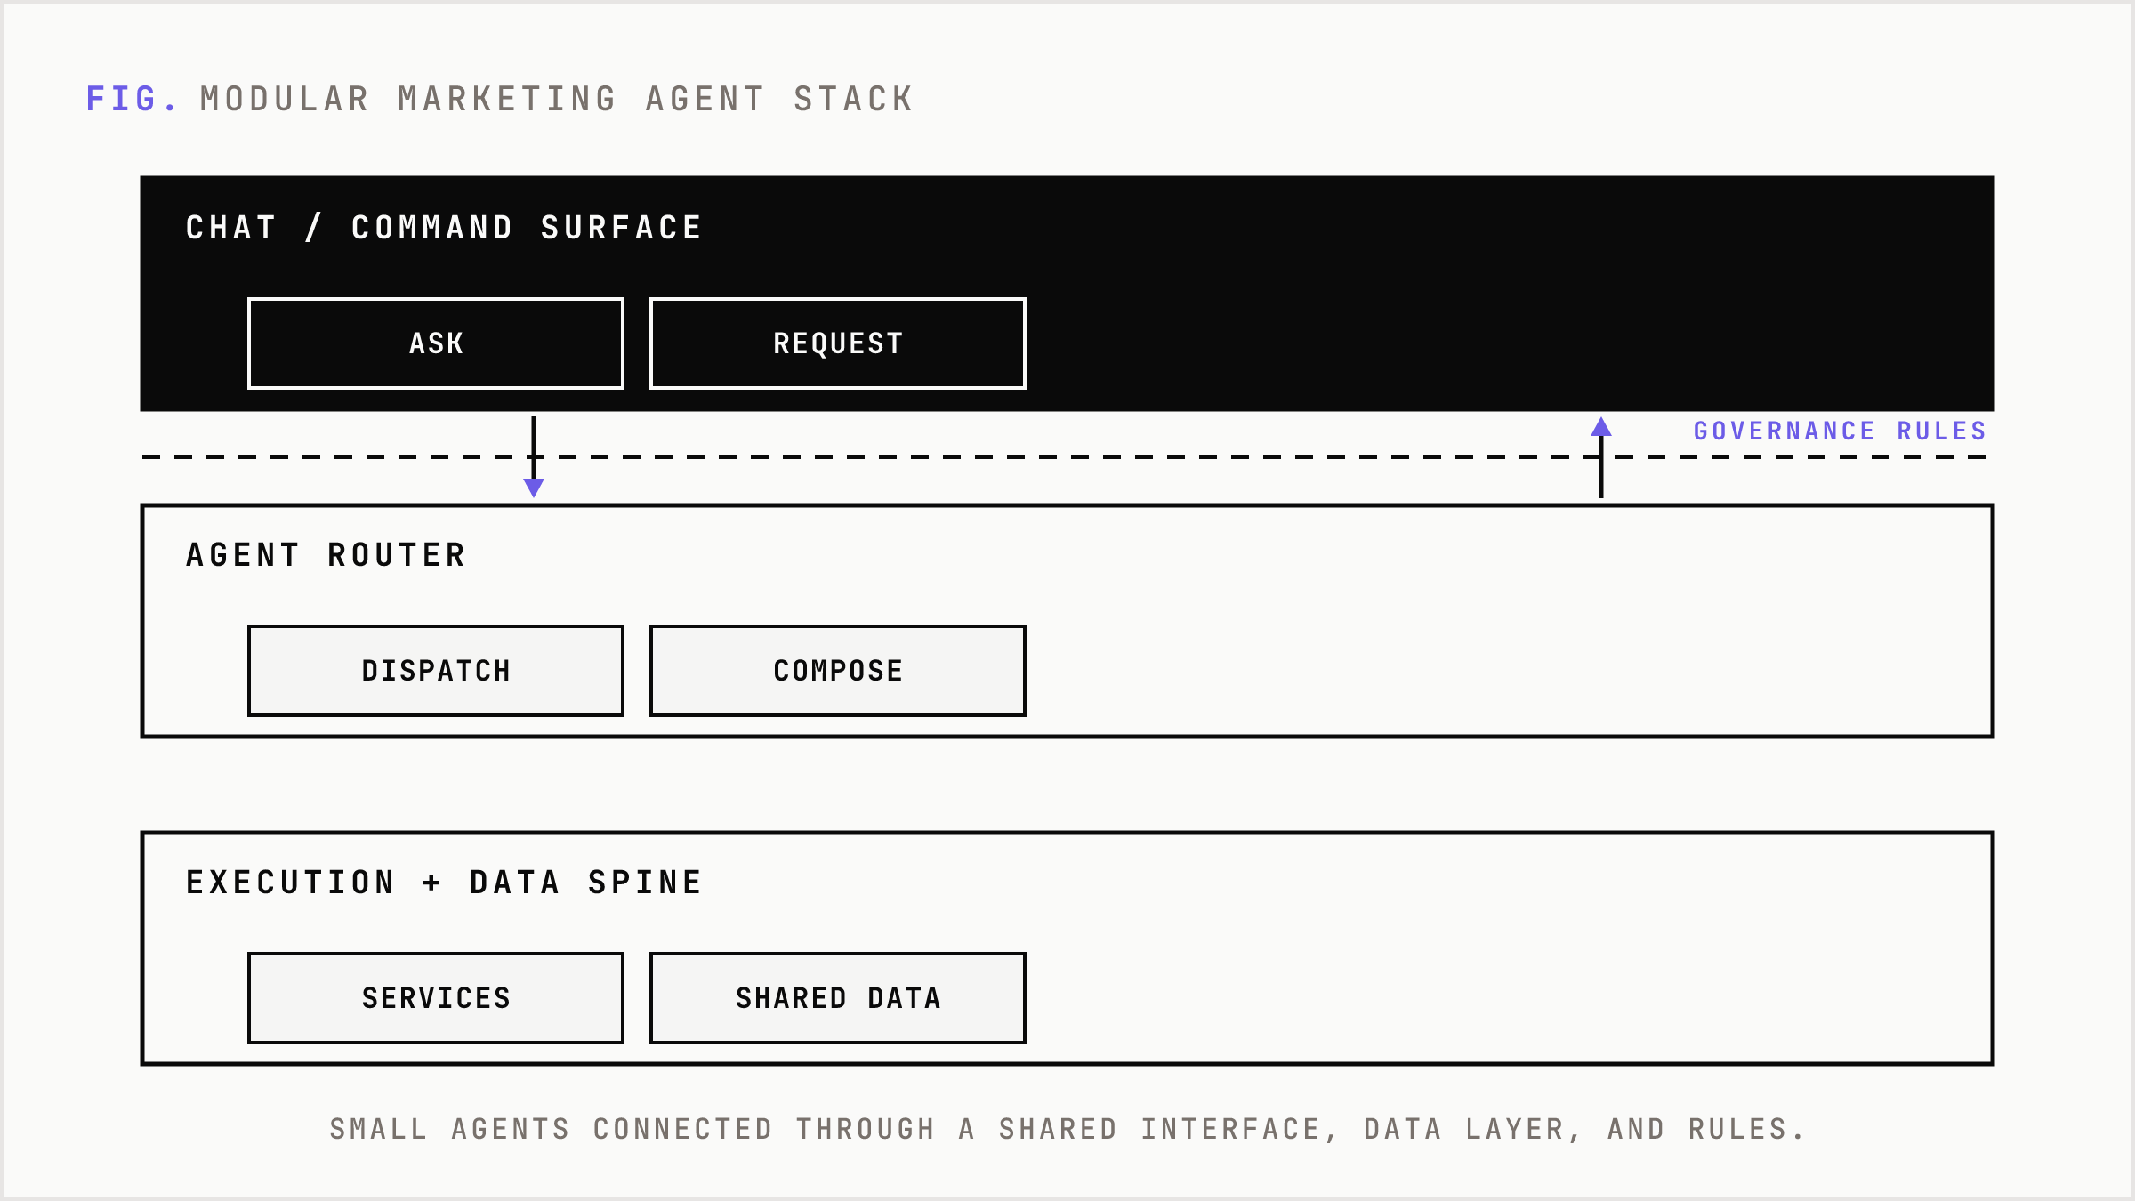Click the GOVERNANCE RULES label

pos(1840,431)
